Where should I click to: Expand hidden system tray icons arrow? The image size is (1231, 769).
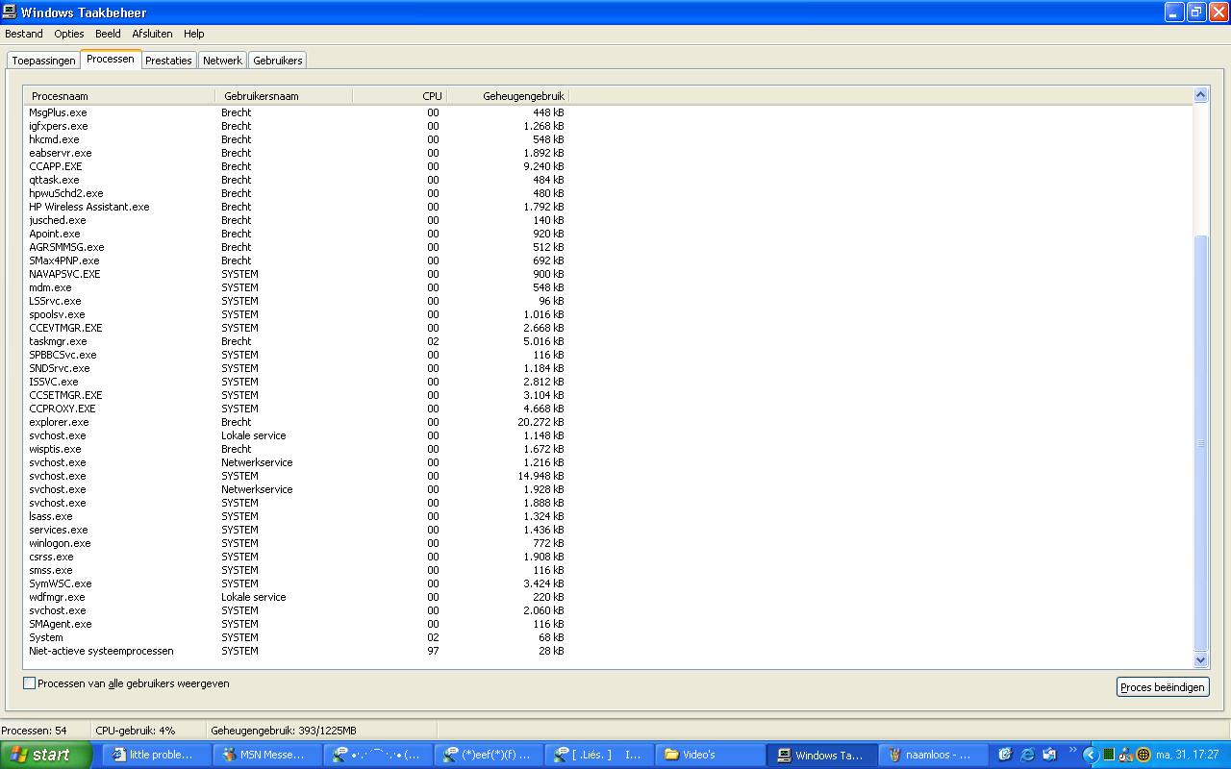coord(1091,755)
